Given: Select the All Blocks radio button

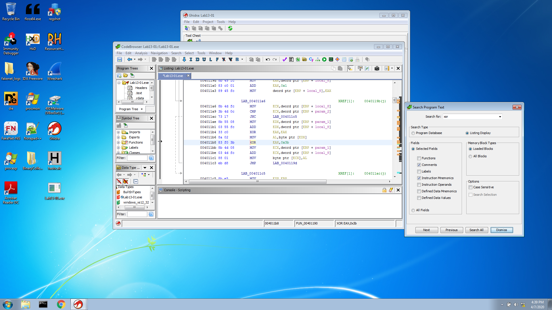Looking at the screenshot, I should click(x=470, y=156).
